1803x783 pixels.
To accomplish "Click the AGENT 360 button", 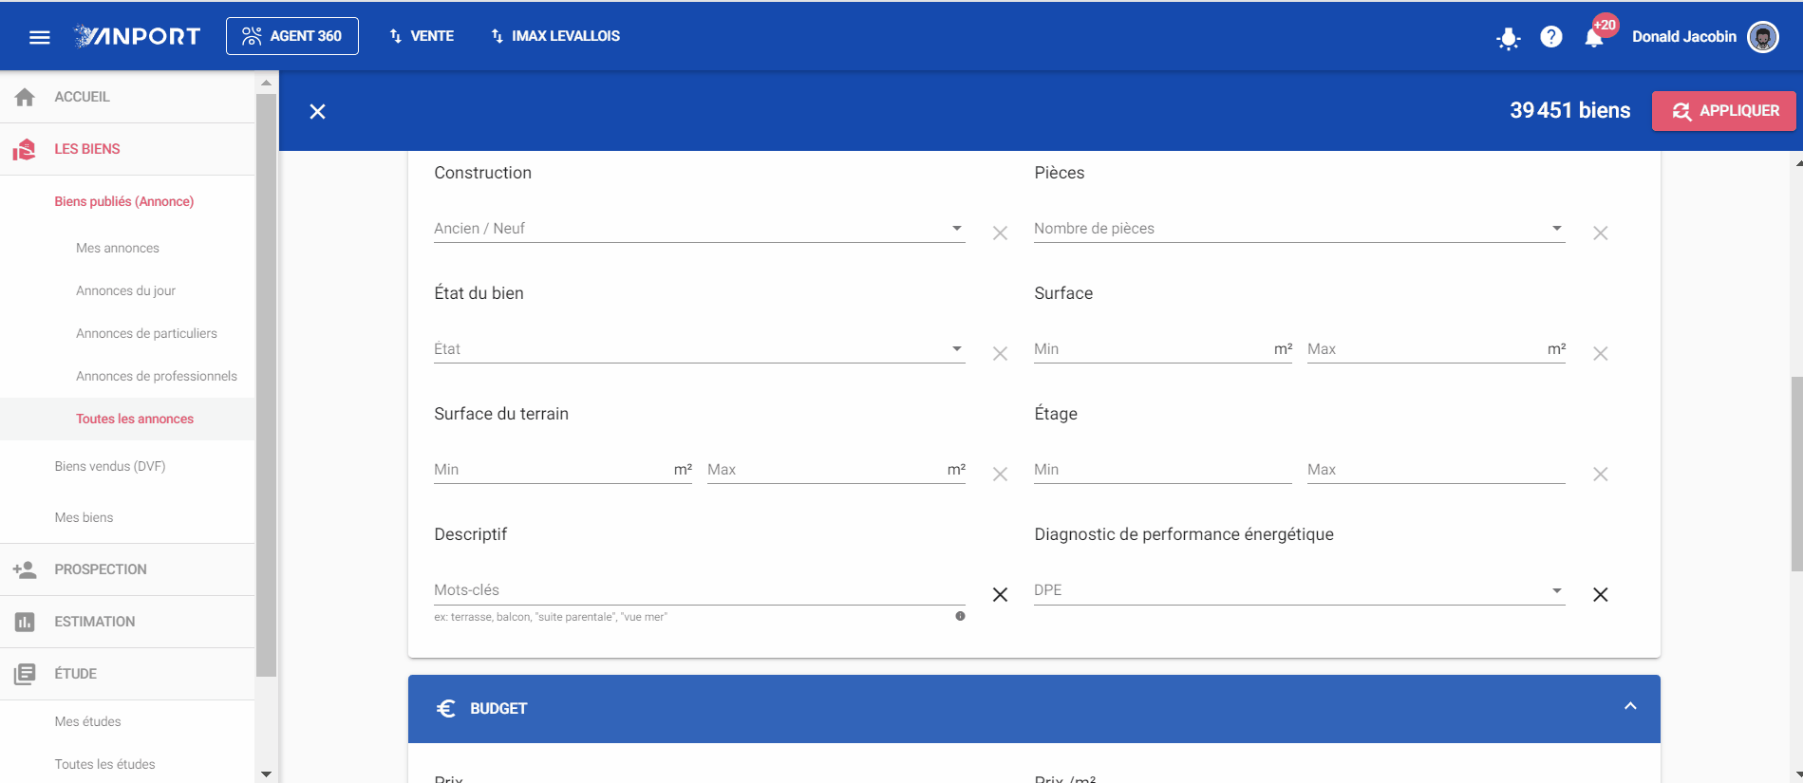I will [x=292, y=36].
